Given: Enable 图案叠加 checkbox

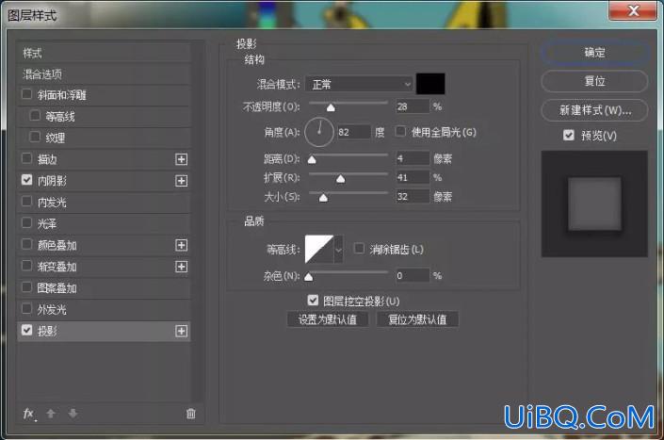Looking at the screenshot, I should pyautogui.click(x=26, y=287).
